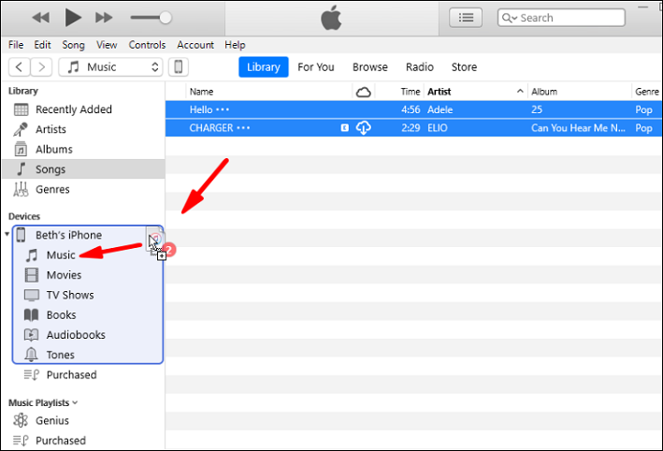Select Albums in the Library sidebar
This screenshot has width=663, height=451.
tap(83, 150)
